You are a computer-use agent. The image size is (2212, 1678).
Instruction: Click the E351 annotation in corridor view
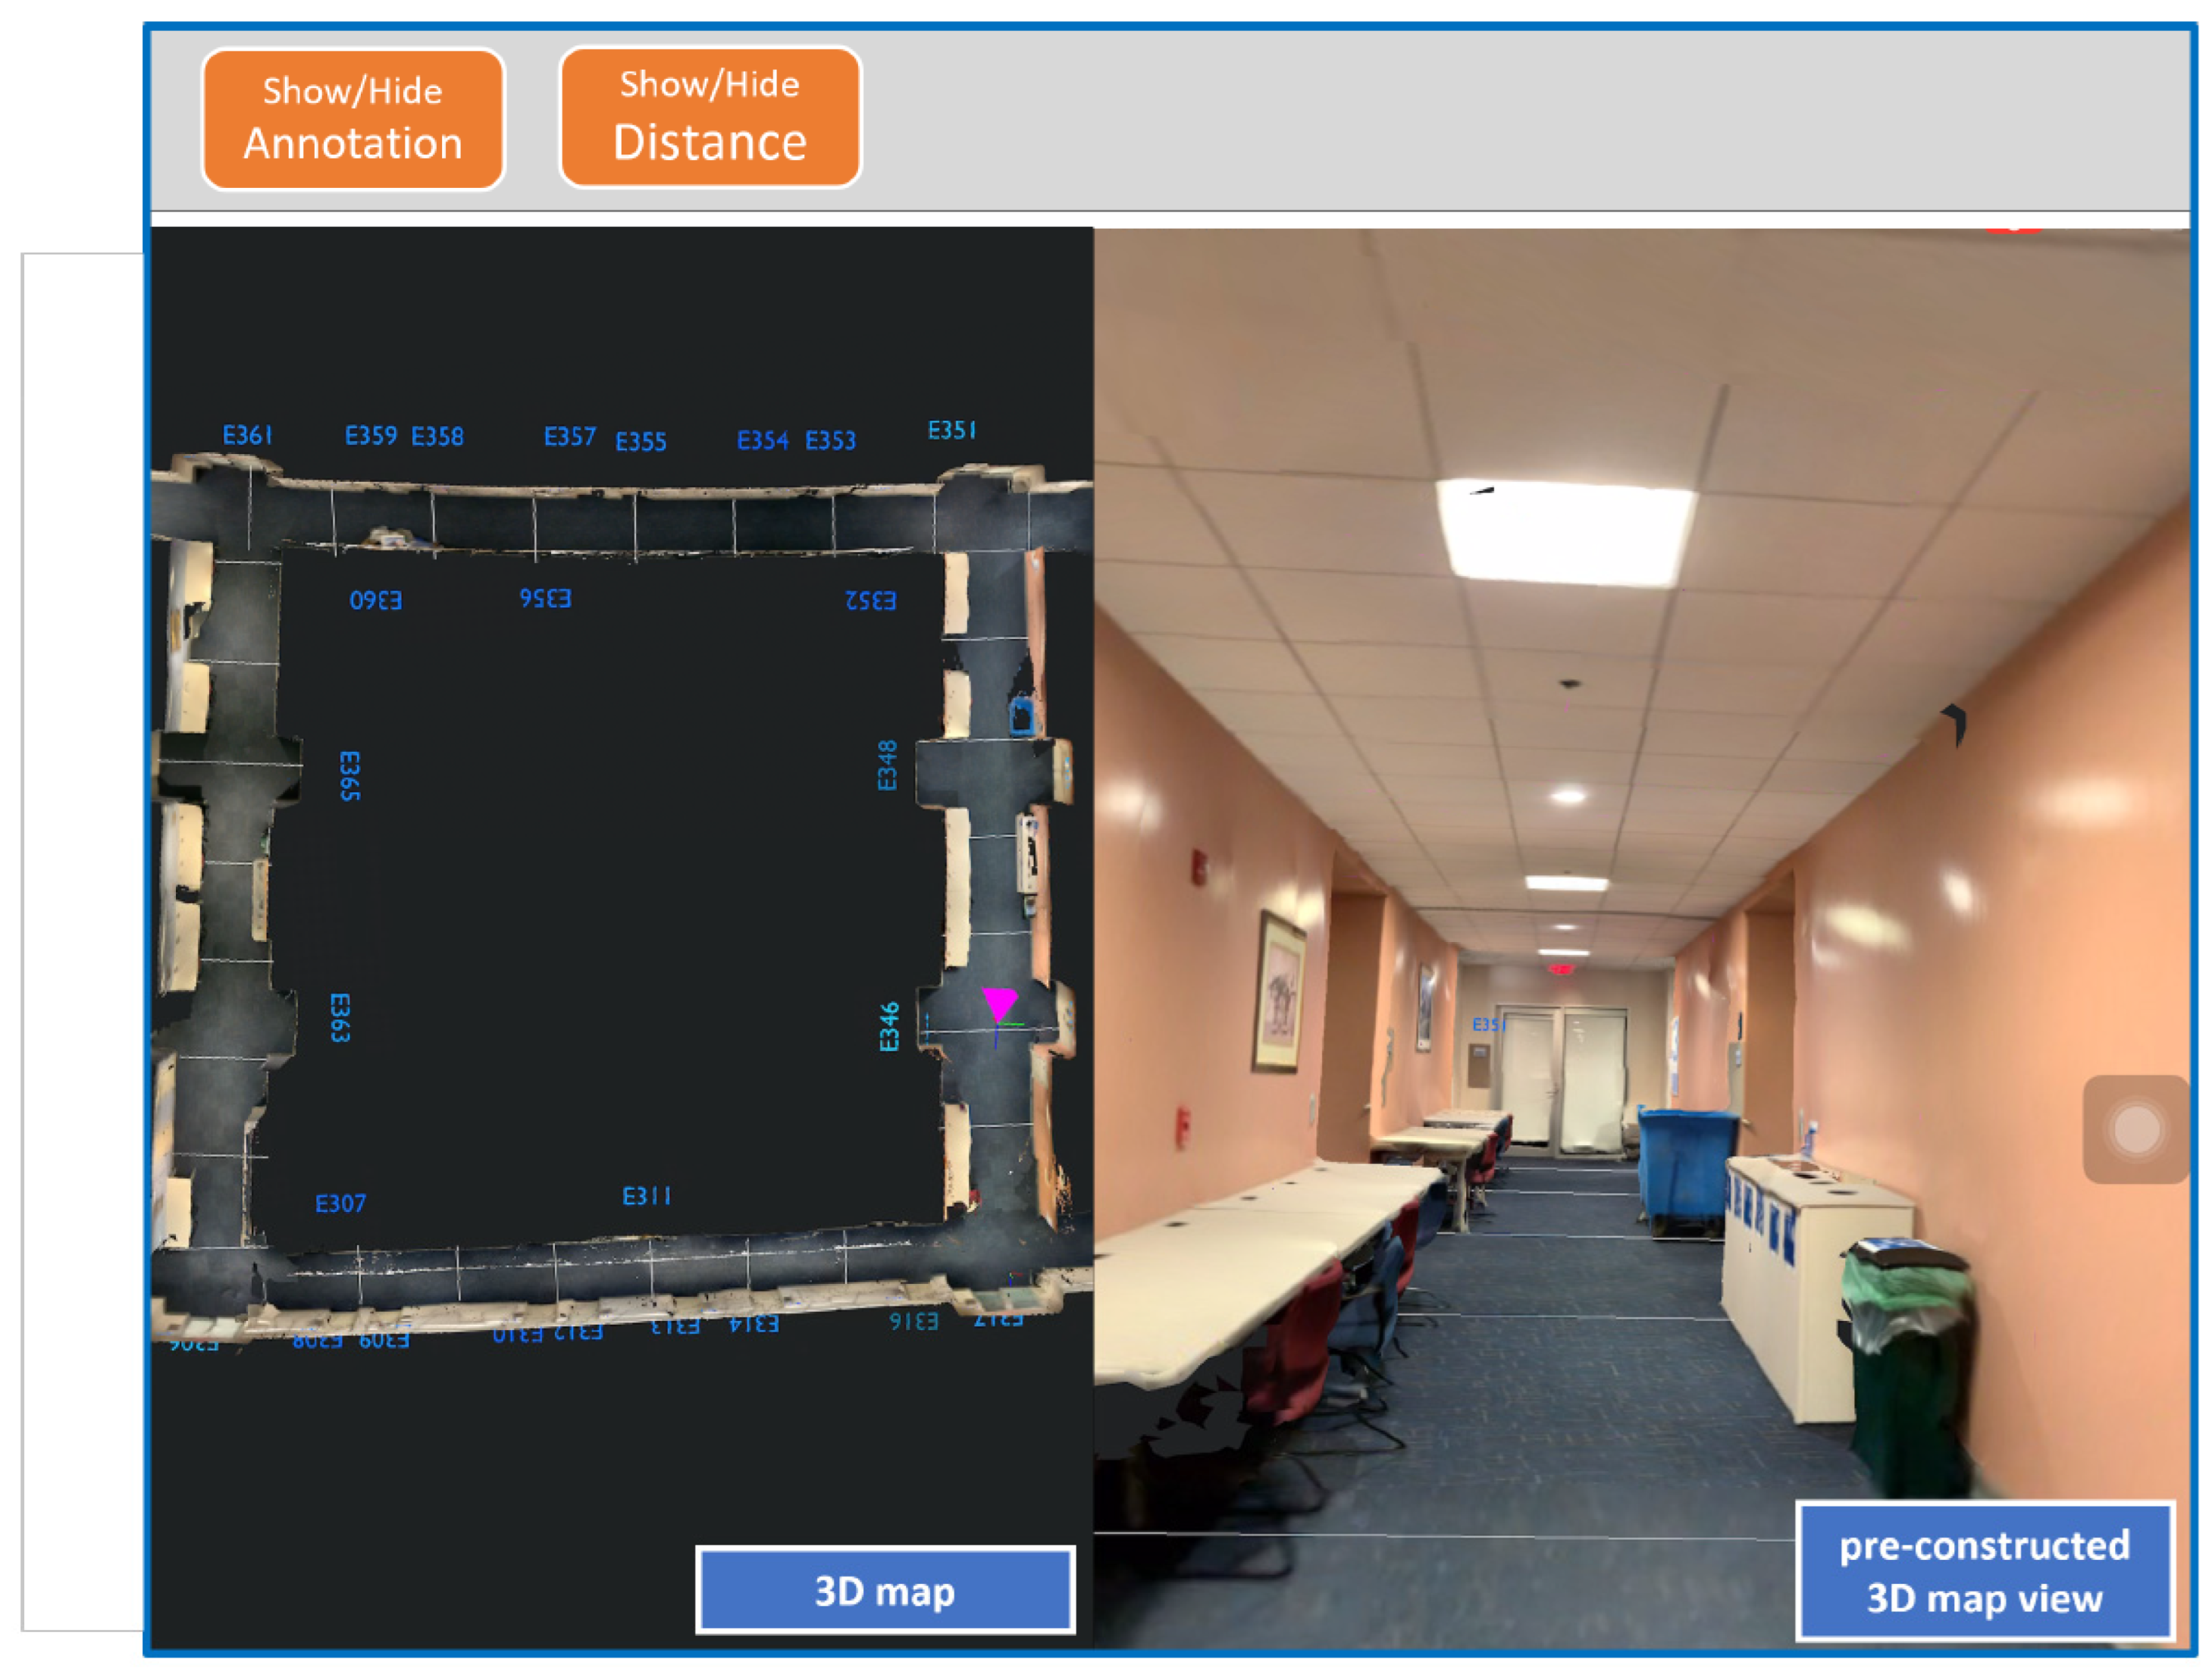(1488, 1024)
